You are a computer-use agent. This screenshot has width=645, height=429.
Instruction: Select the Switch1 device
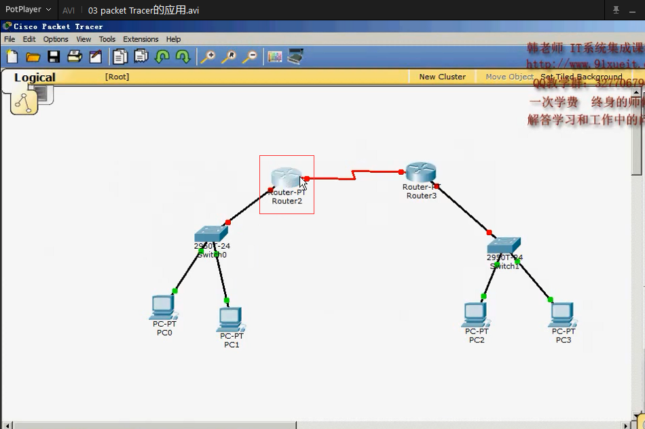(504, 245)
